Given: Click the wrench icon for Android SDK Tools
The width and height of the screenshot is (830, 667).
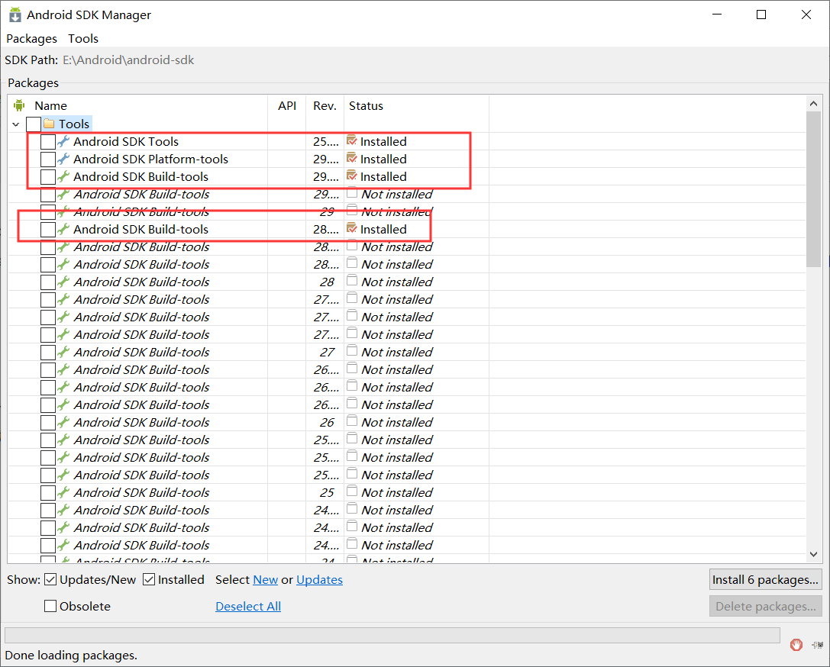Looking at the screenshot, I should click(63, 141).
